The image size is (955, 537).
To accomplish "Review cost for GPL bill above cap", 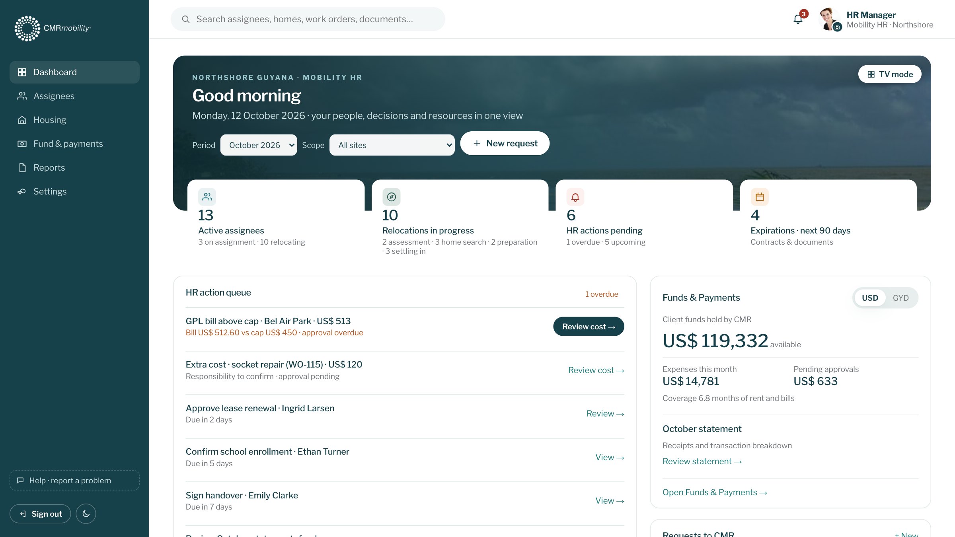I will coord(589,326).
